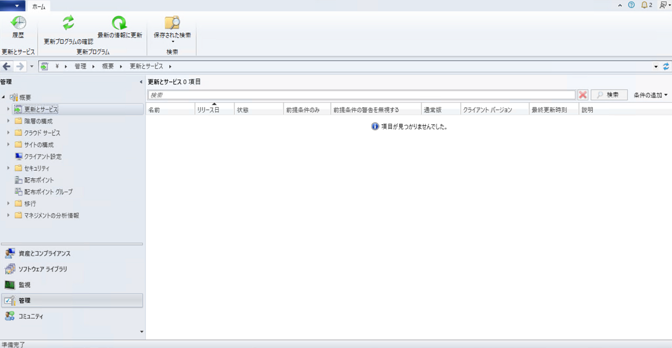Open the 資産とコンプライアンス workspace

coord(44,254)
